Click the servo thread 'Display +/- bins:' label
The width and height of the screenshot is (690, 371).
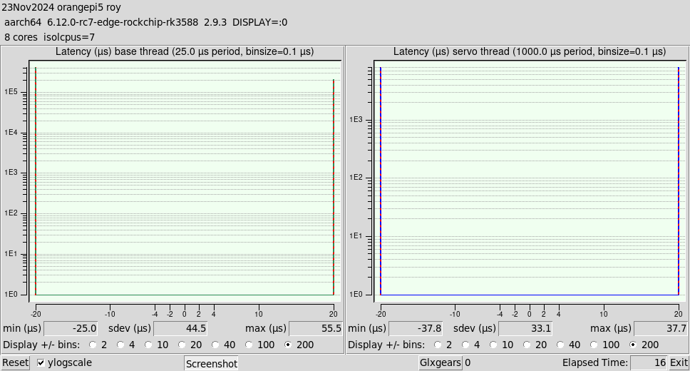click(387, 345)
